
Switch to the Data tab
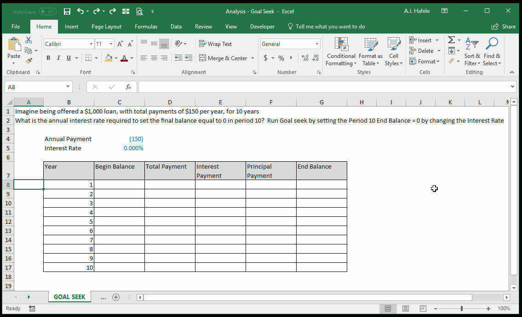176,27
